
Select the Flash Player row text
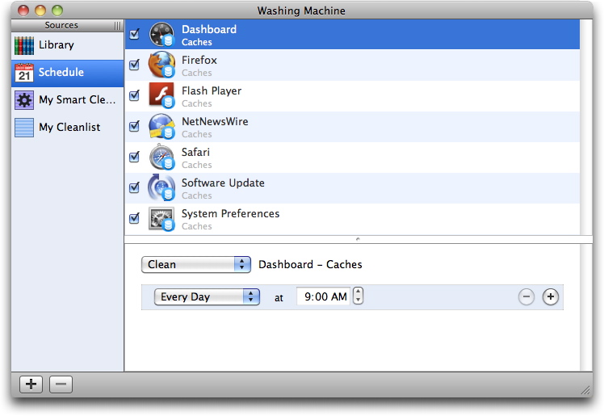[x=212, y=97]
